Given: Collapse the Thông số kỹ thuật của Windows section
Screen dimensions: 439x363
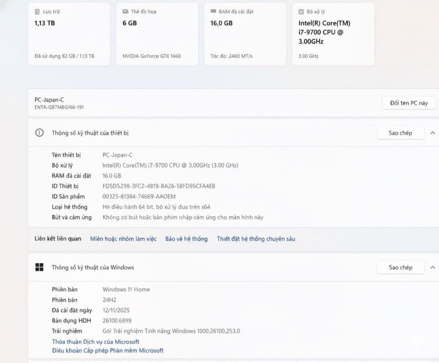Looking at the screenshot, I should pos(432,267).
